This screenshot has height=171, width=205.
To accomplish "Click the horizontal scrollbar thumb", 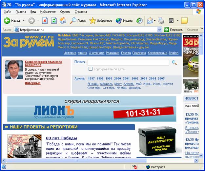I will coord(77,160).
